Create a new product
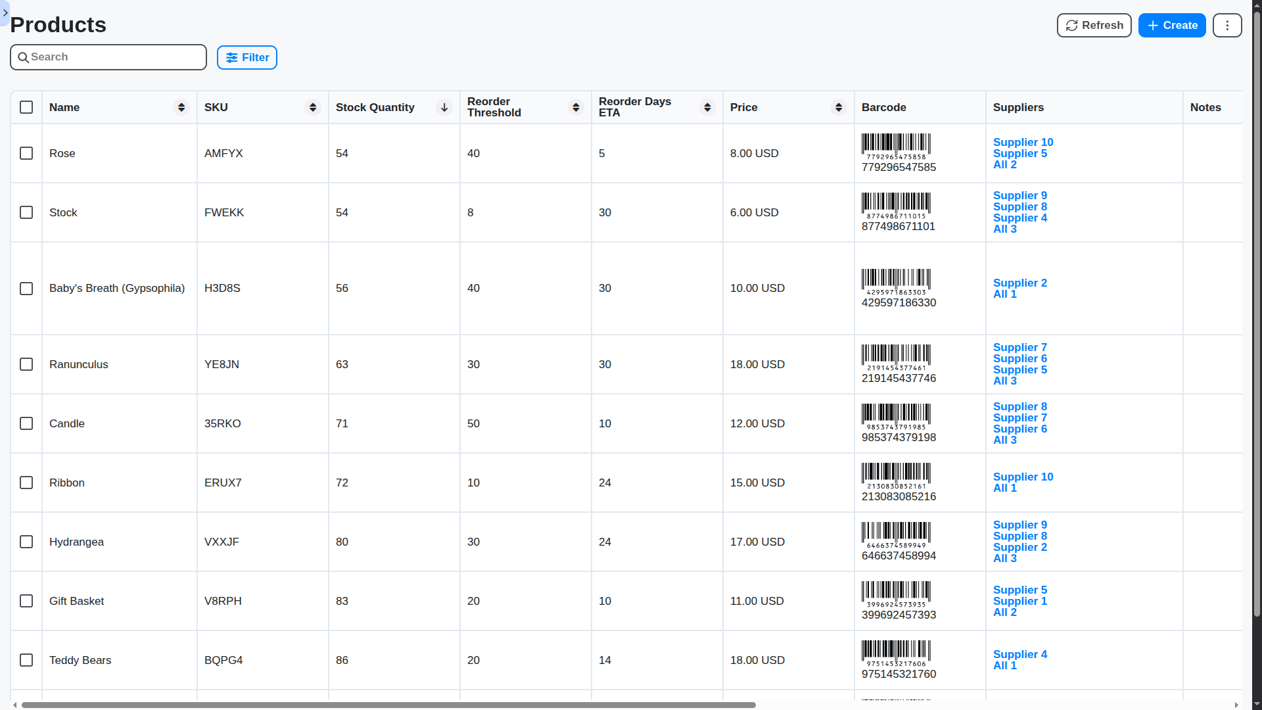The width and height of the screenshot is (1262, 710). (1171, 25)
